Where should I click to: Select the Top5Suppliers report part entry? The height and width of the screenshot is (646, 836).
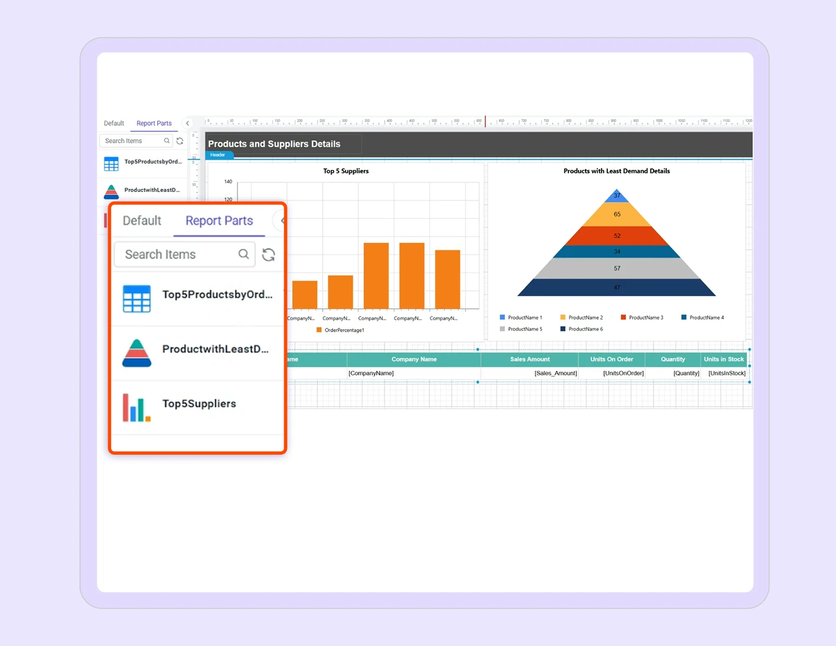click(199, 404)
